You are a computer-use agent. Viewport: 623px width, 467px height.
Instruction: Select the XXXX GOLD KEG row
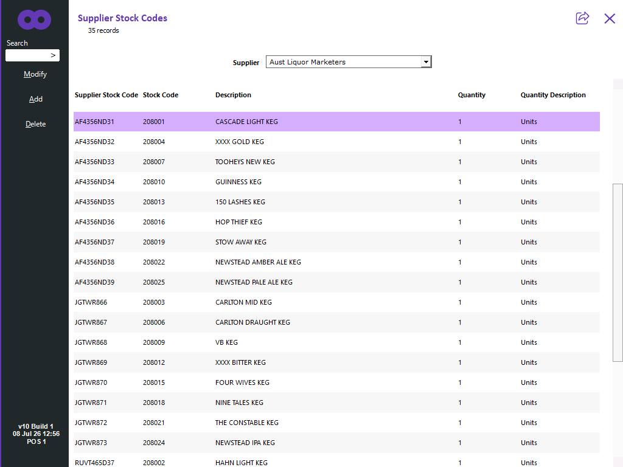(336, 142)
